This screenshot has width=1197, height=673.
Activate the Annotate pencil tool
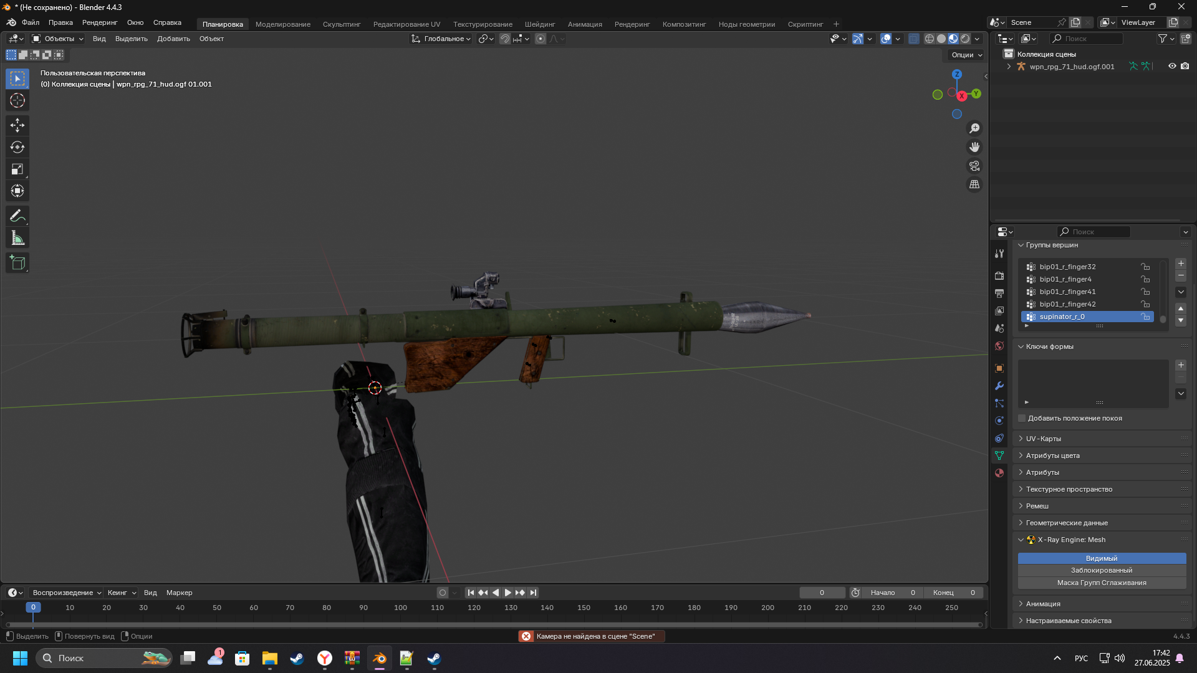click(x=17, y=216)
